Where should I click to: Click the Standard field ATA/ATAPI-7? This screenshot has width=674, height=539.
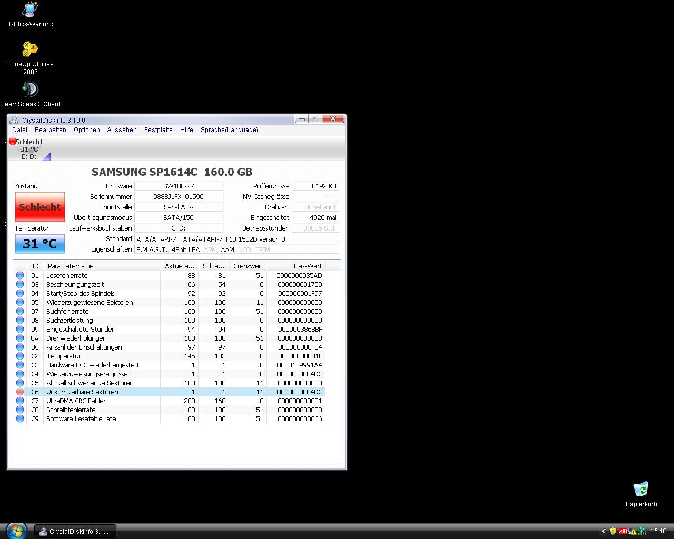(x=236, y=239)
